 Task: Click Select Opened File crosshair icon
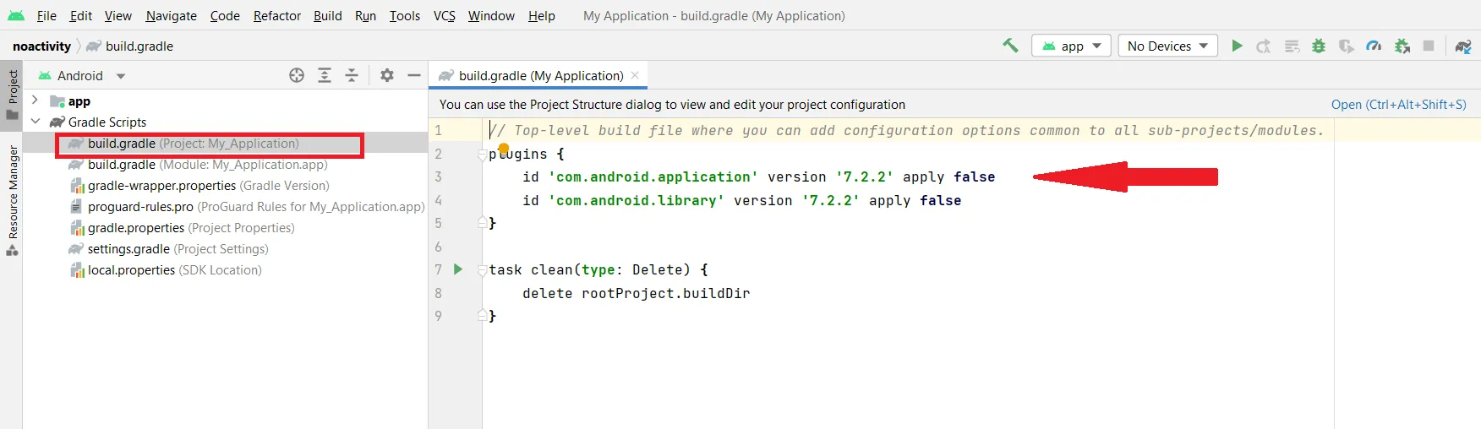tap(297, 75)
